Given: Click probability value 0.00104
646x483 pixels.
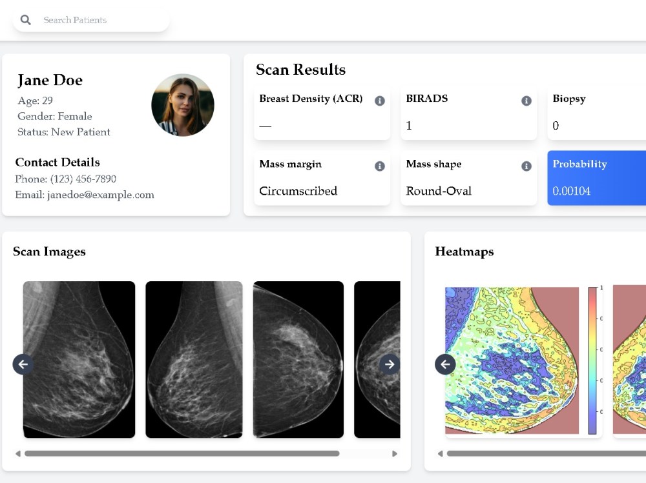Looking at the screenshot, I should pyautogui.click(x=572, y=191).
